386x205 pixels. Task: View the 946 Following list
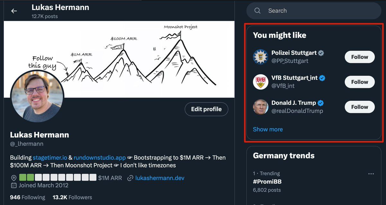pyautogui.click(x=28, y=197)
